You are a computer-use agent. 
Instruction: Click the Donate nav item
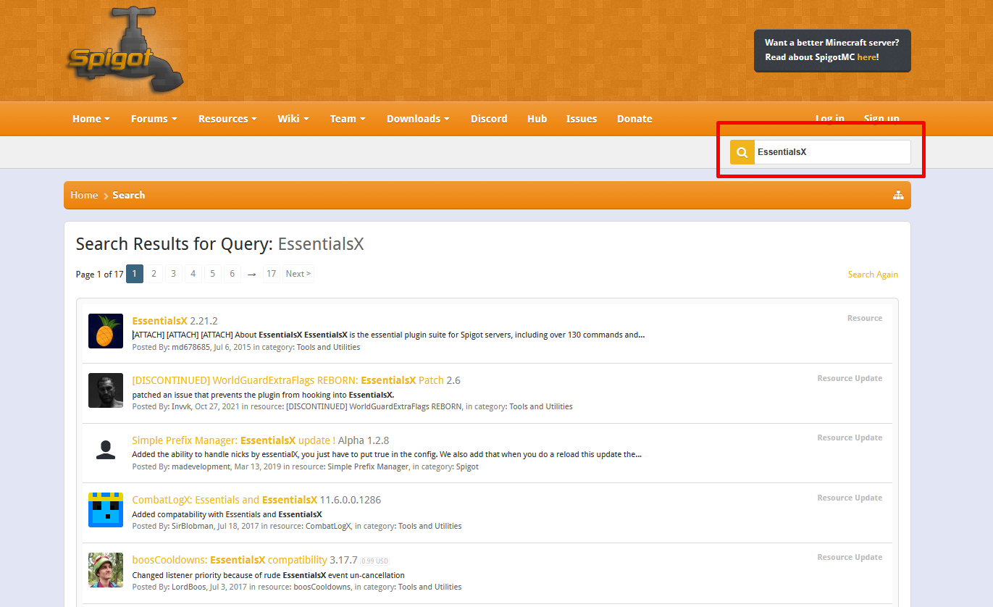point(634,119)
